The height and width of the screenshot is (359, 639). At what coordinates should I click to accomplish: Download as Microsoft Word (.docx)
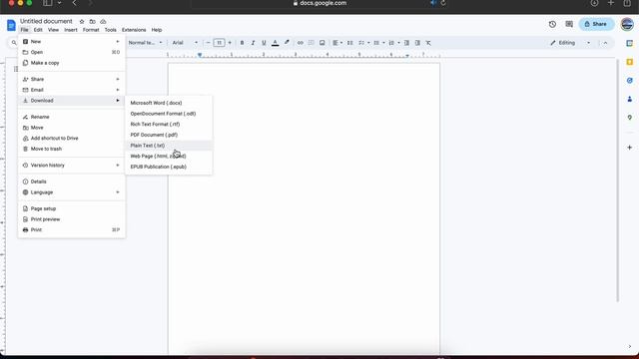tap(169, 103)
